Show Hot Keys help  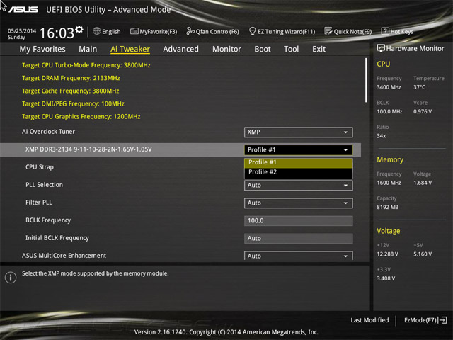coord(397,31)
